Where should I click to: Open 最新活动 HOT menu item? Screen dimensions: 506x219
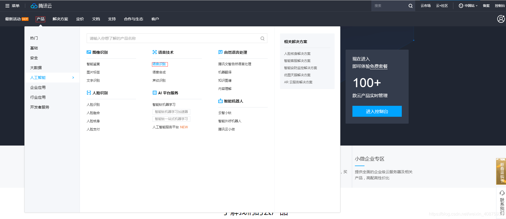pyautogui.click(x=17, y=19)
